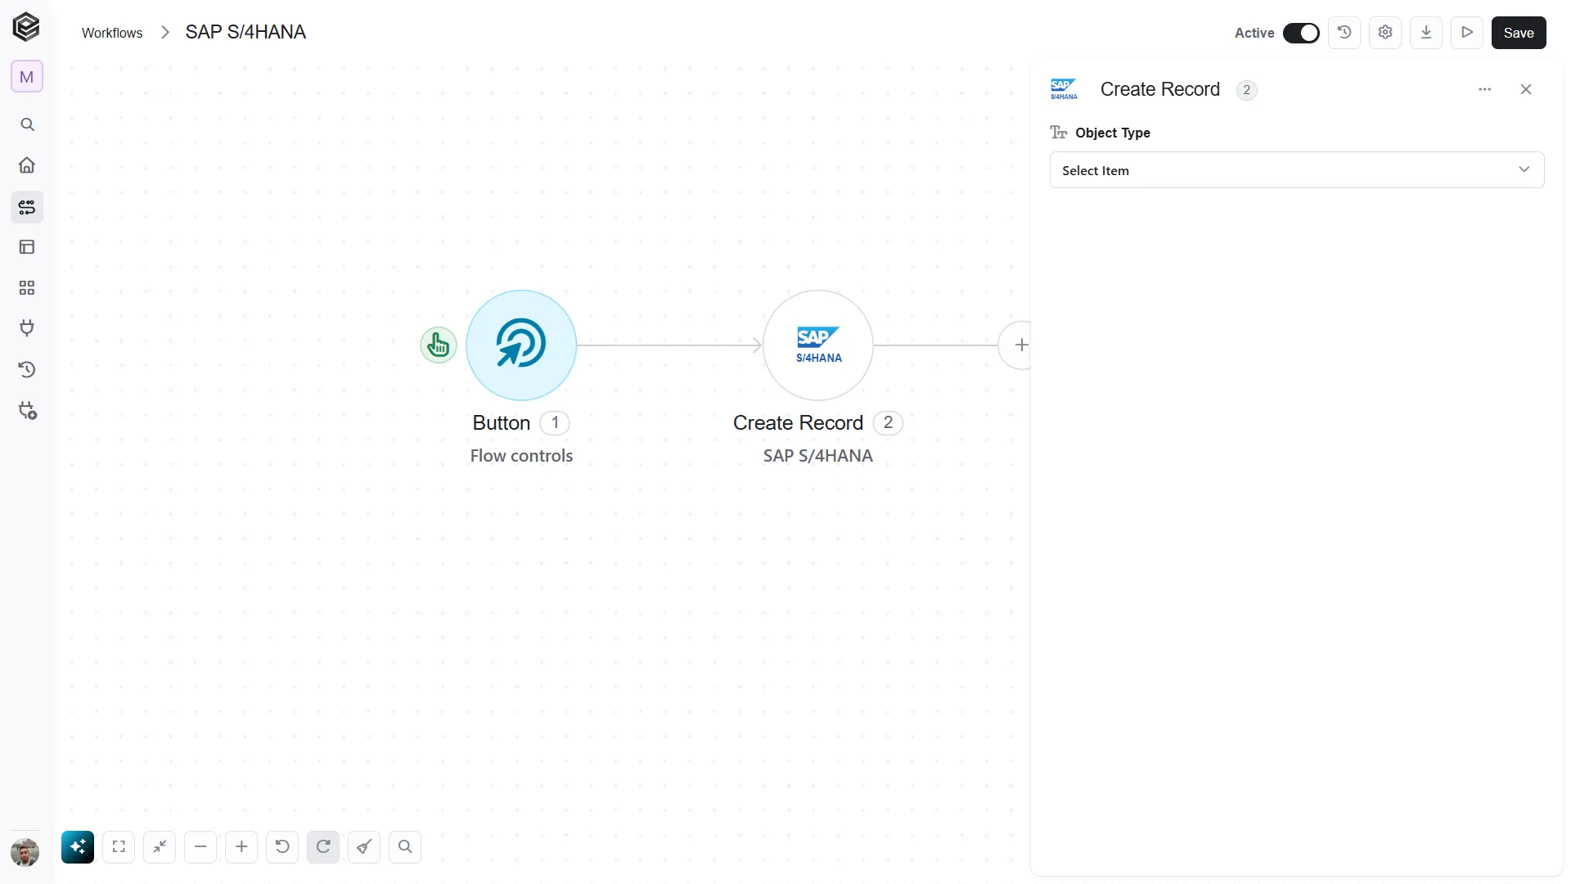Open the plug settings sidebar icon
Image resolution: width=1571 pixels, height=884 pixels.
coord(28,411)
